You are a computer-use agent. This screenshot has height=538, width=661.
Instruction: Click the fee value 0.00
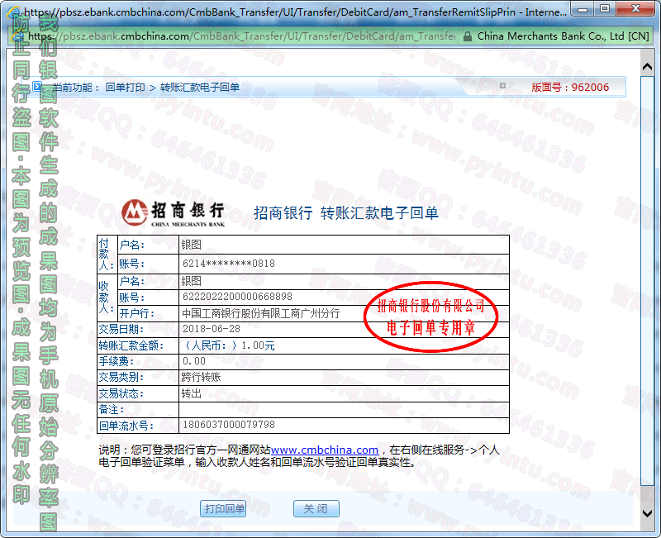194,361
